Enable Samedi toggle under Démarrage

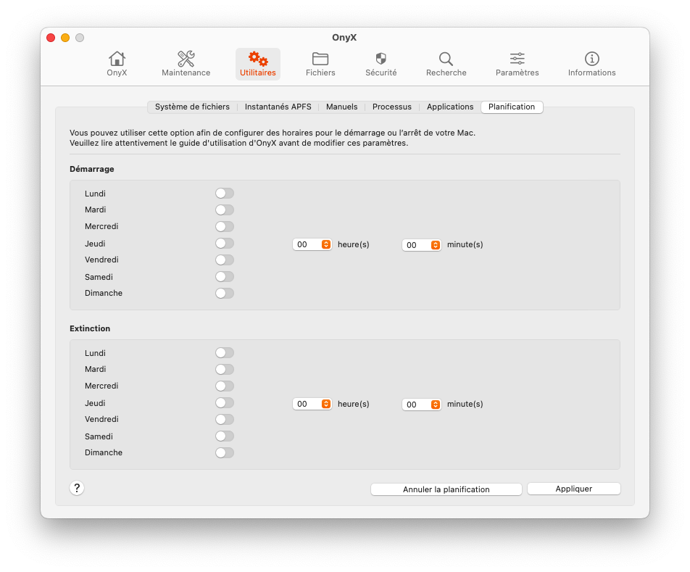coord(225,277)
